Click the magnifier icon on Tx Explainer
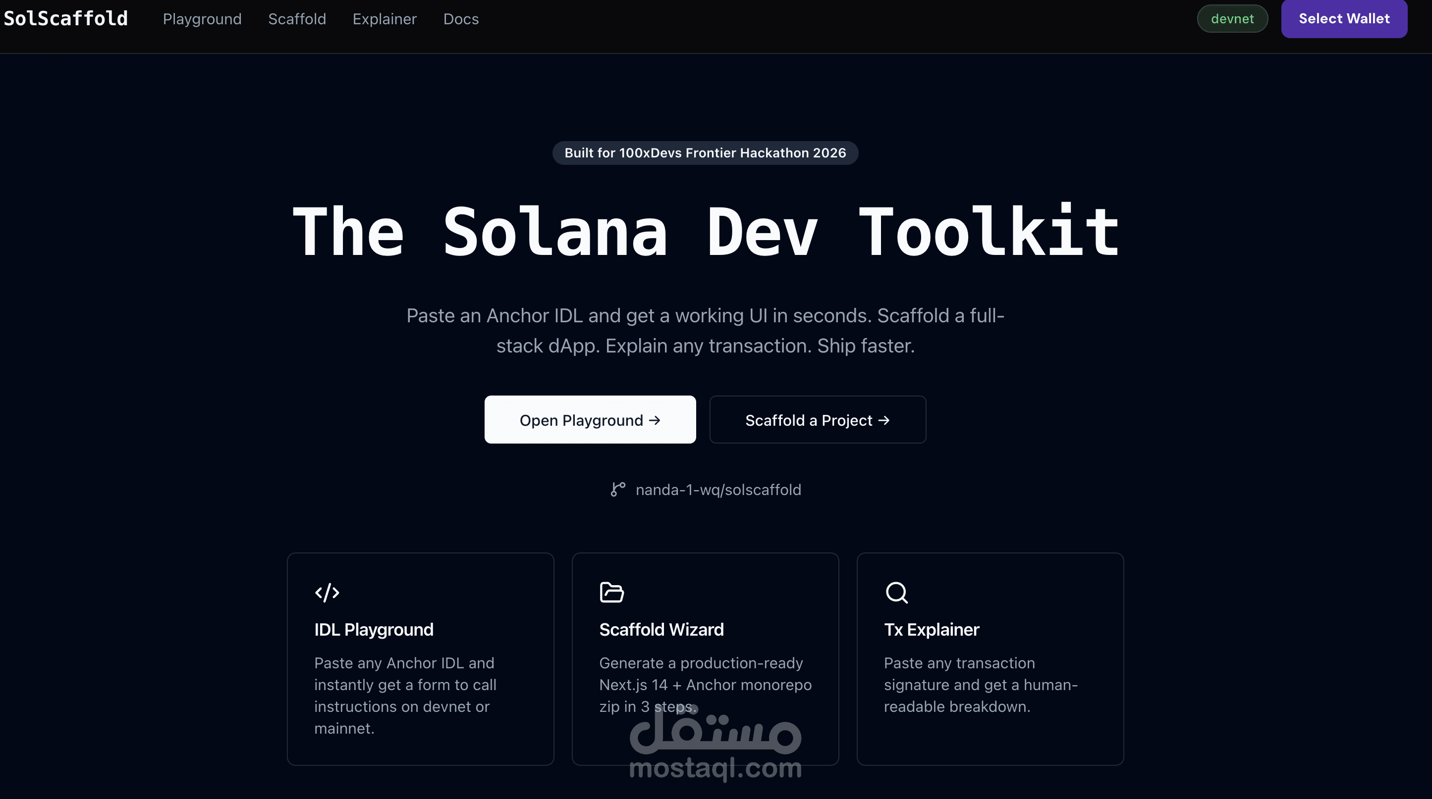Screen dimensions: 1432x799 point(897,593)
